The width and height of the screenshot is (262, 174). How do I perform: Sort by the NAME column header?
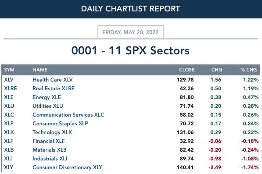pyautogui.click(x=40, y=70)
